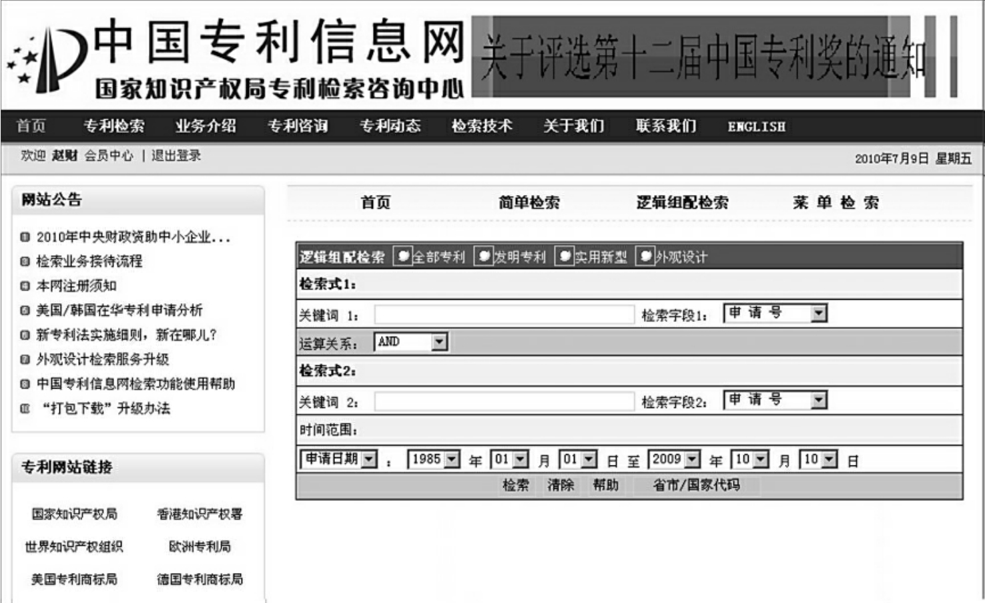Open 专利咨询 in the navigation bar

298,126
